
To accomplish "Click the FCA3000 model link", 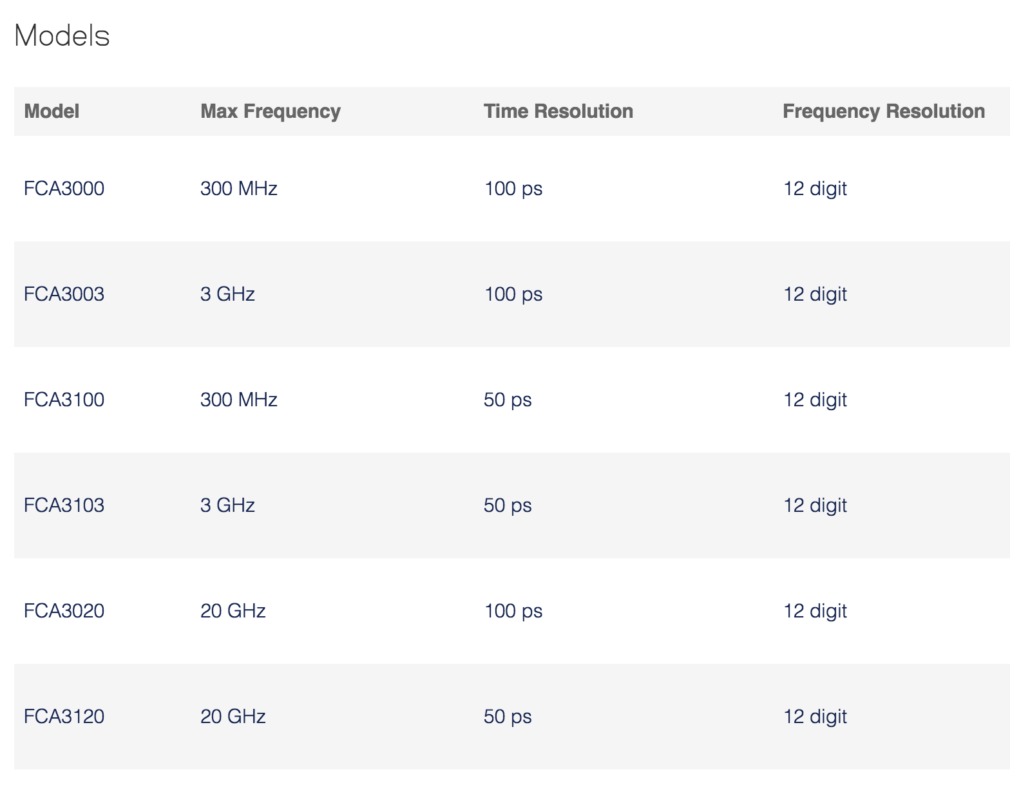I will 64,189.
